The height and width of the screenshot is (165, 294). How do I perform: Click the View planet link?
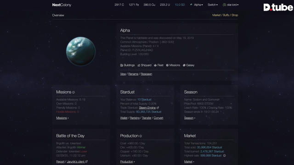(x=123, y=74)
